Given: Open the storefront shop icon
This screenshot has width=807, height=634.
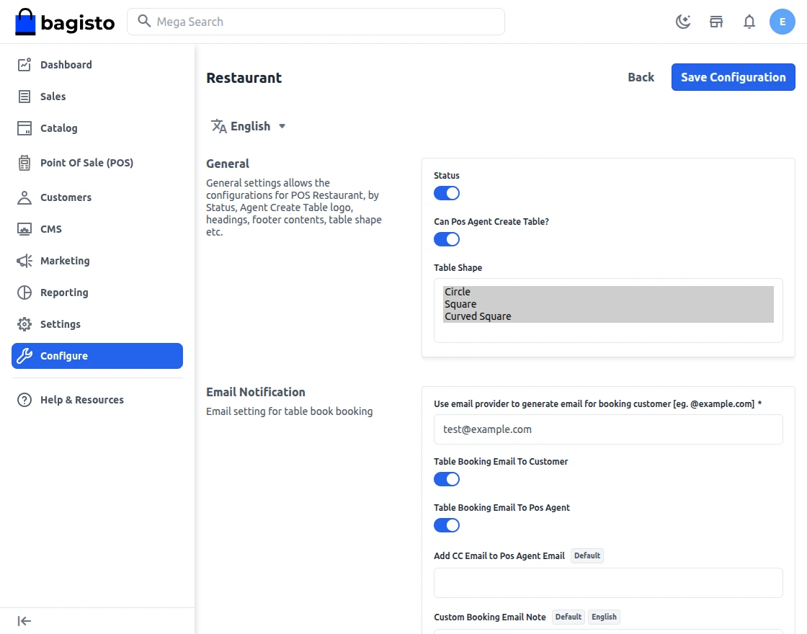Looking at the screenshot, I should [x=716, y=22].
